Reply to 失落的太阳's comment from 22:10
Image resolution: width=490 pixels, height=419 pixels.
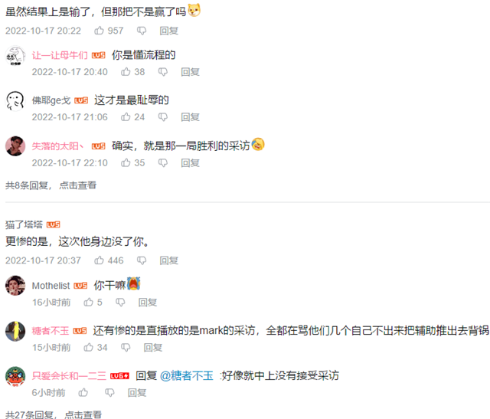(x=191, y=163)
